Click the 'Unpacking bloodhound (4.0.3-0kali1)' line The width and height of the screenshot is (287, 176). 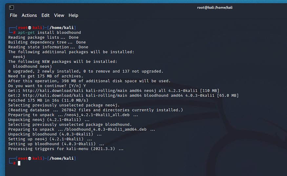[x=55, y=134]
